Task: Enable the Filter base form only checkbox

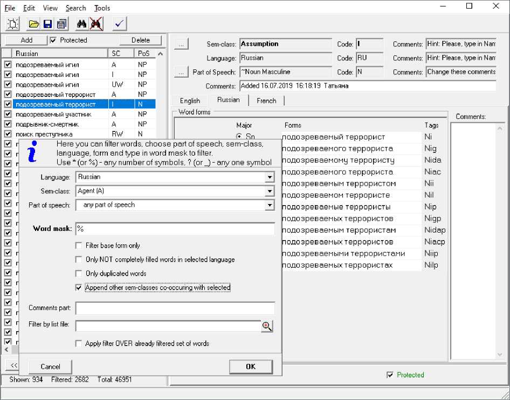Action: (79, 245)
